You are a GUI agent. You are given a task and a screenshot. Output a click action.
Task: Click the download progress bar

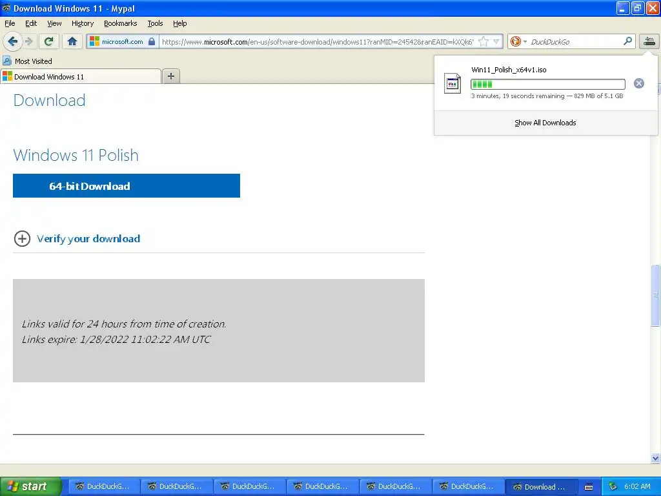(547, 84)
